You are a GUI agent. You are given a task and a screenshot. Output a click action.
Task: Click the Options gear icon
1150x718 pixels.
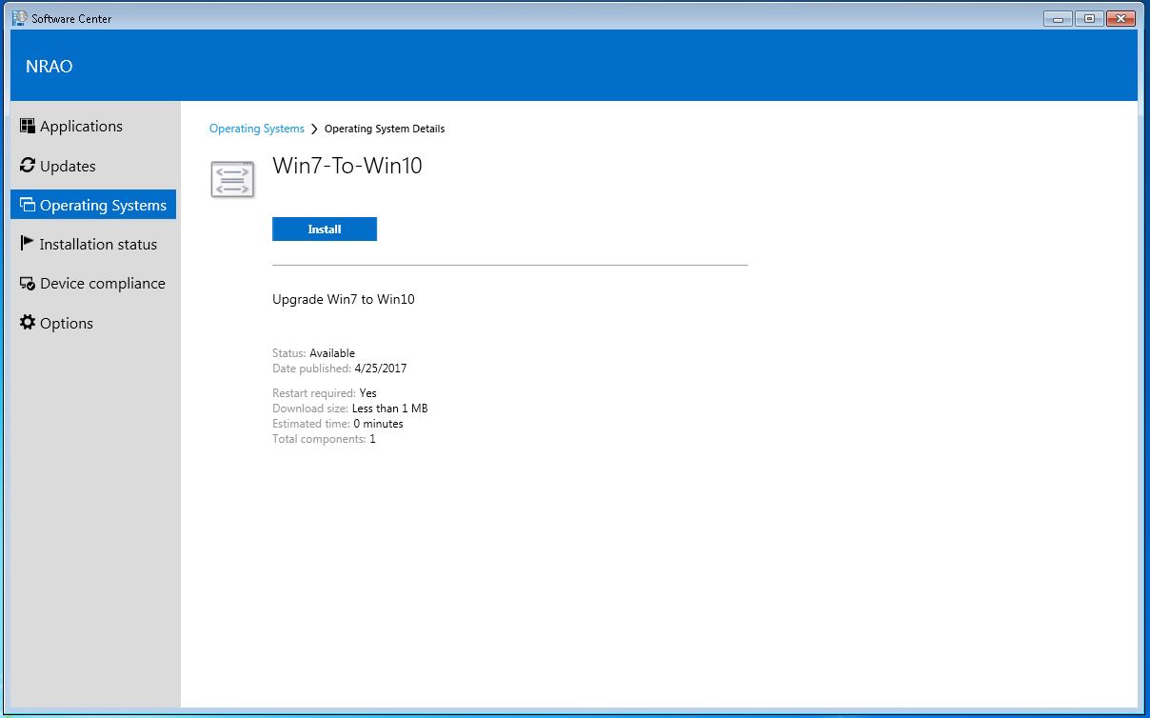coord(28,323)
